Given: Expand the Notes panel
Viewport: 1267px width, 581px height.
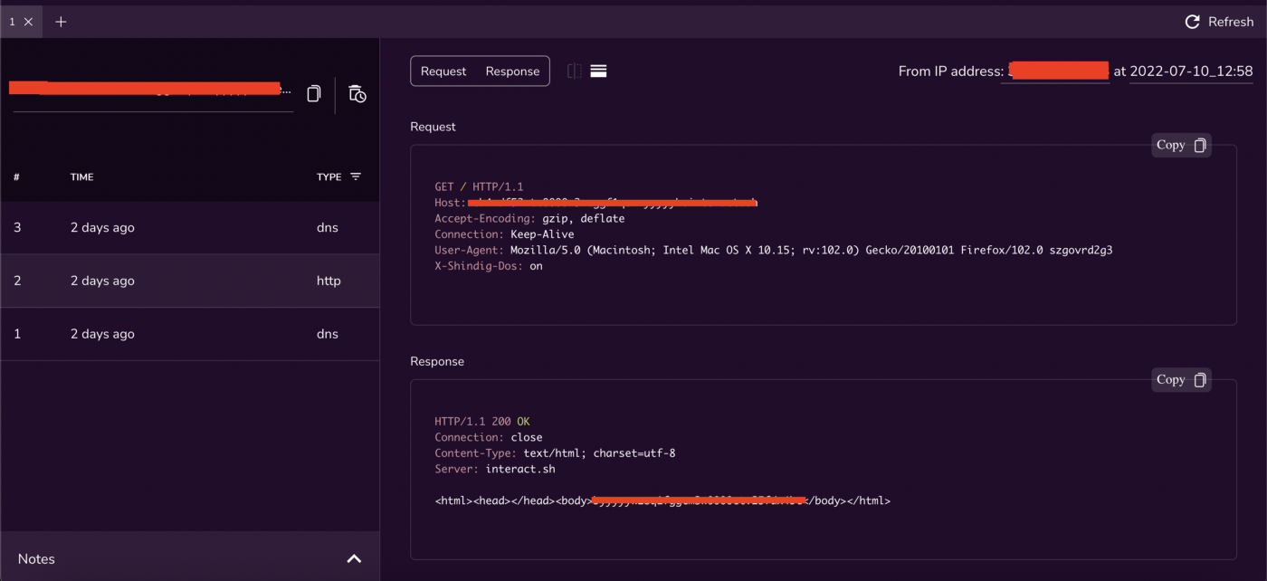Looking at the screenshot, I should 354,559.
